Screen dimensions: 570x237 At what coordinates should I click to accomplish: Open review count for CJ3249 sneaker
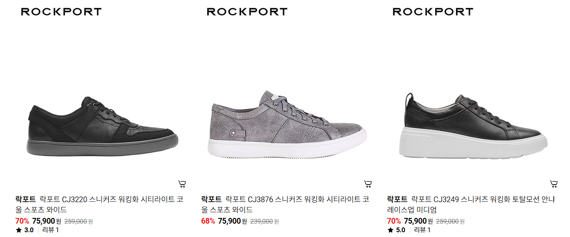[x=422, y=230]
